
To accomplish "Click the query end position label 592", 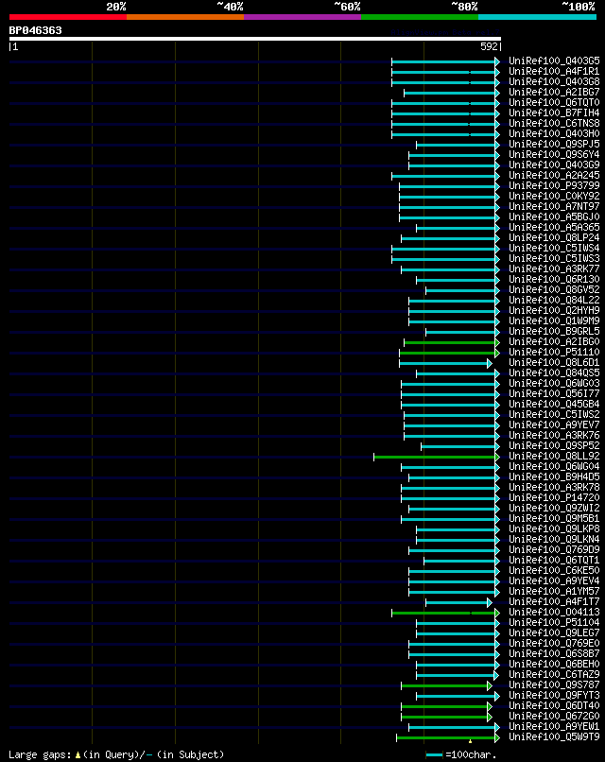I will click(x=489, y=46).
